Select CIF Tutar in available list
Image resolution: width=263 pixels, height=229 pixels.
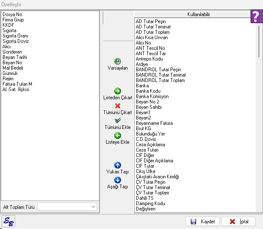coord(145,166)
